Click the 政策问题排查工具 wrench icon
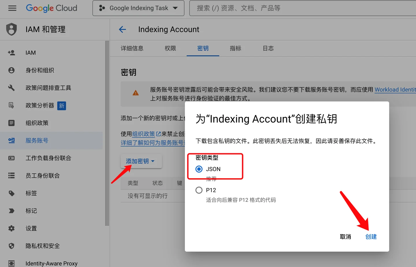The image size is (416, 267). tap(12, 88)
